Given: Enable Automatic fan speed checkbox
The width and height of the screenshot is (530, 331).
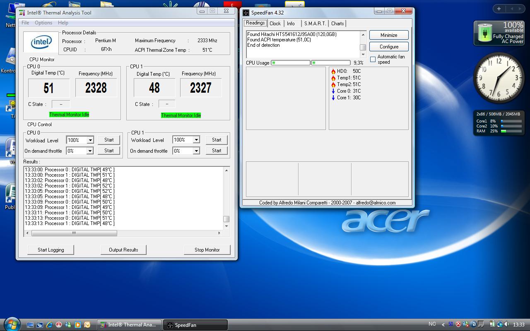Looking at the screenshot, I should tap(373, 60).
